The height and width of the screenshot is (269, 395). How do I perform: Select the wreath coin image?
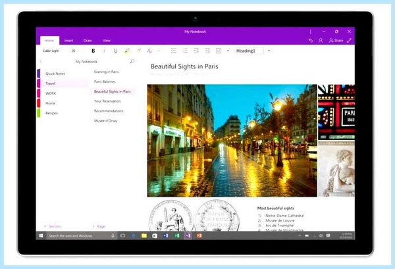point(217,216)
